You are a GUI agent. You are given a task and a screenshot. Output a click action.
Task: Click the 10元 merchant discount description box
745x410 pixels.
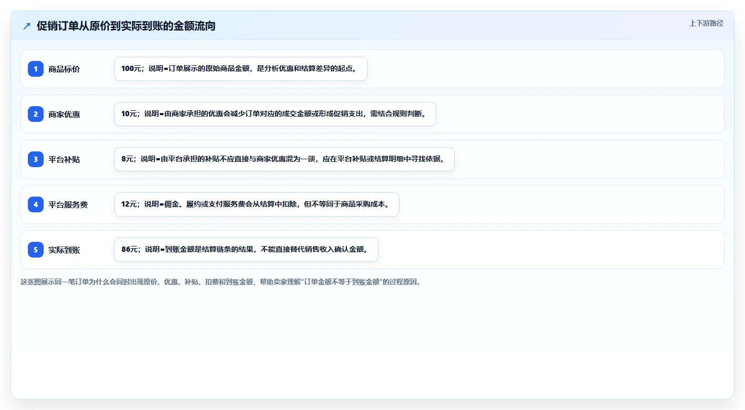pyautogui.click(x=275, y=114)
